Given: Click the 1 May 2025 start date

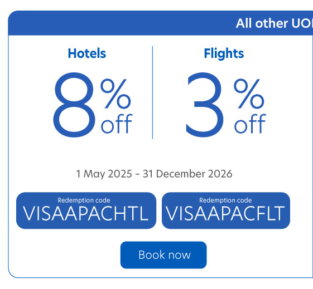Looking at the screenshot, I should 104,174.
